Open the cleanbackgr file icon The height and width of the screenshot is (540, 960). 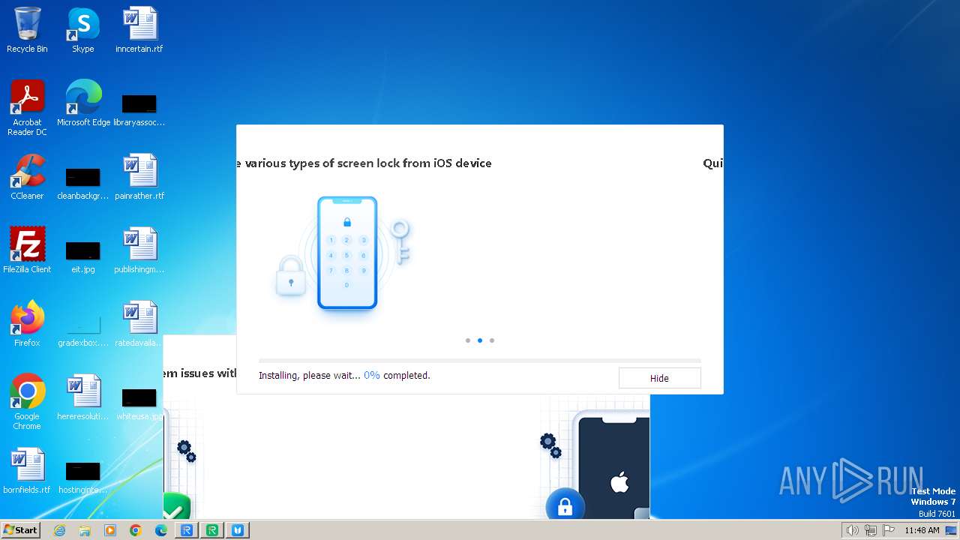click(83, 182)
